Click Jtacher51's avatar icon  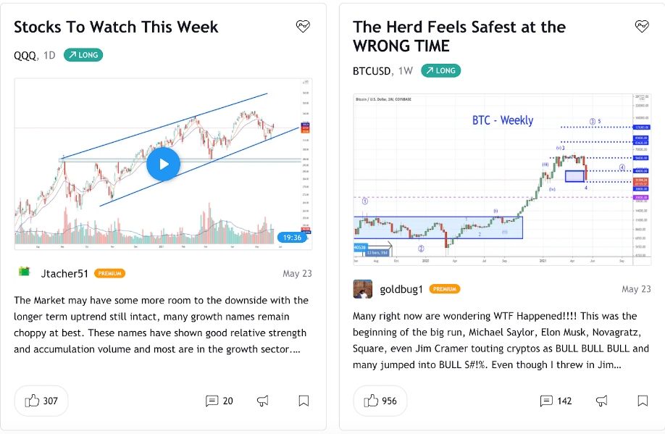(25, 272)
